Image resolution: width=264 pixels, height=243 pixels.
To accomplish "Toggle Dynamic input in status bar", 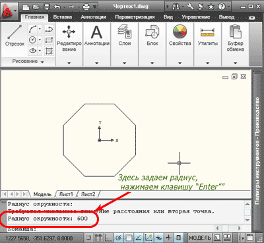I will (158, 238).
